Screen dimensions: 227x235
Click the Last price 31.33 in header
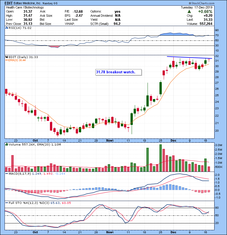point(208,20)
